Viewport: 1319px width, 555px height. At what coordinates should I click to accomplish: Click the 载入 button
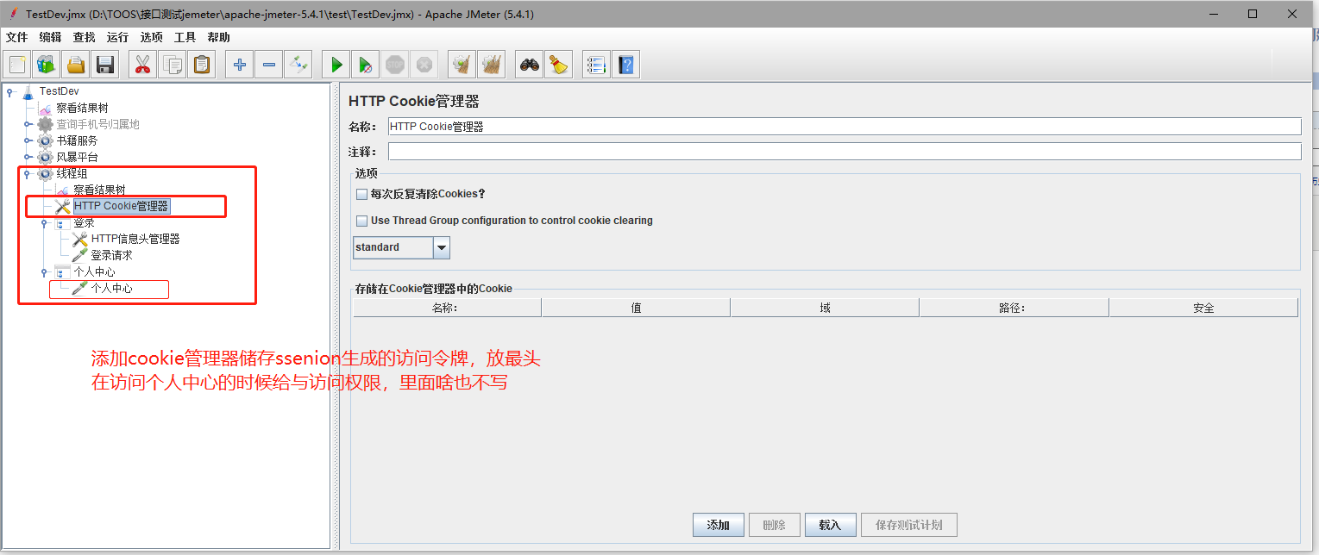click(x=830, y=525)
